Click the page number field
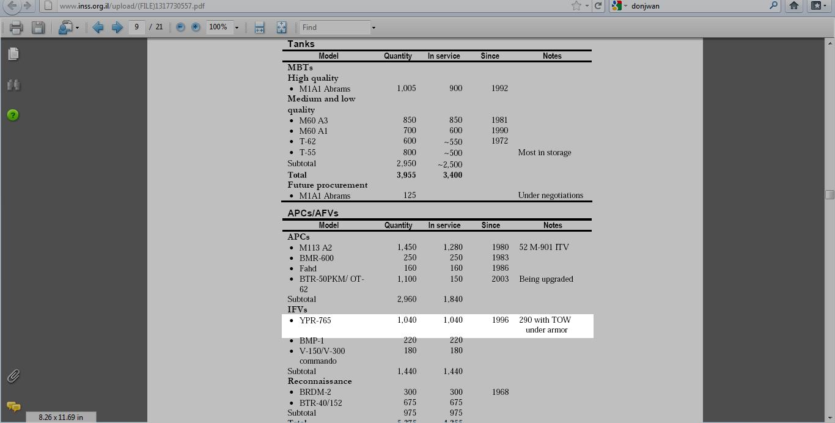835x423 pixels. pyautogui.click(x=137, y=27)
